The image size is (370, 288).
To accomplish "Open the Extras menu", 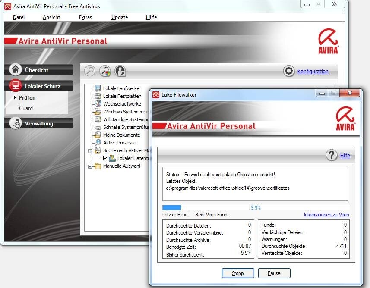I will coord(85,17).
